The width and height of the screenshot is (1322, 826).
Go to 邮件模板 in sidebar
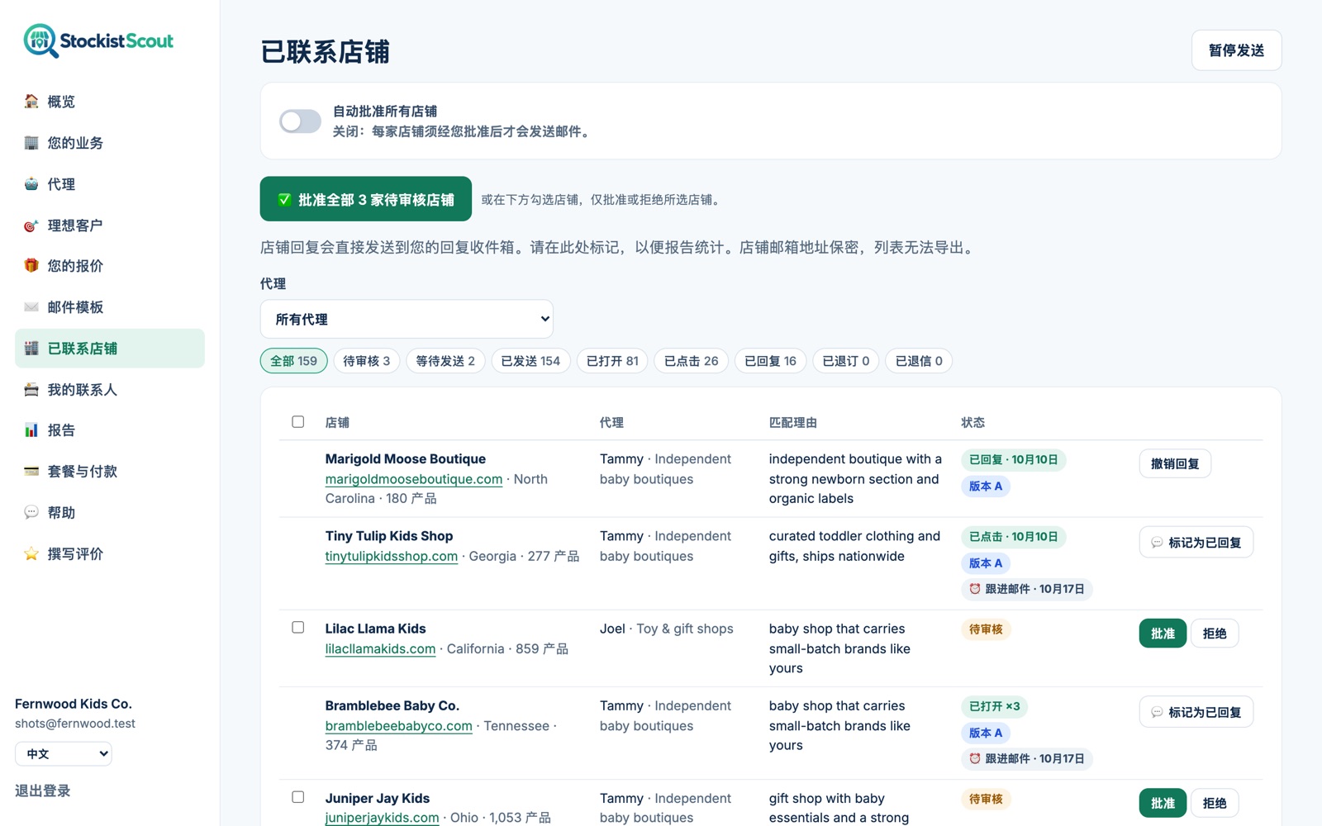tap(110, 307)
